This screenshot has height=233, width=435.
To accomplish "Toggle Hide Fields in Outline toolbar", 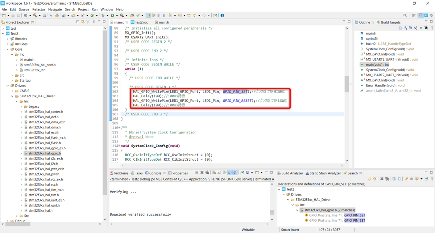I will (x=411, y=28).
